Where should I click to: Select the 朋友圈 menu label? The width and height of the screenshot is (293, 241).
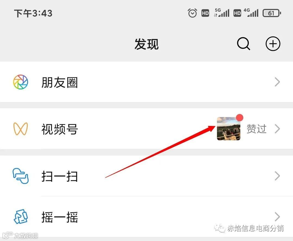pyautogui.click(x=60, y=82)
